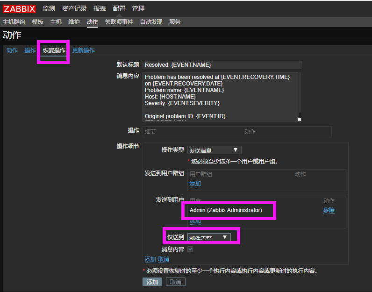Toggle the 消息内容 checkbox

click(190, 249)
